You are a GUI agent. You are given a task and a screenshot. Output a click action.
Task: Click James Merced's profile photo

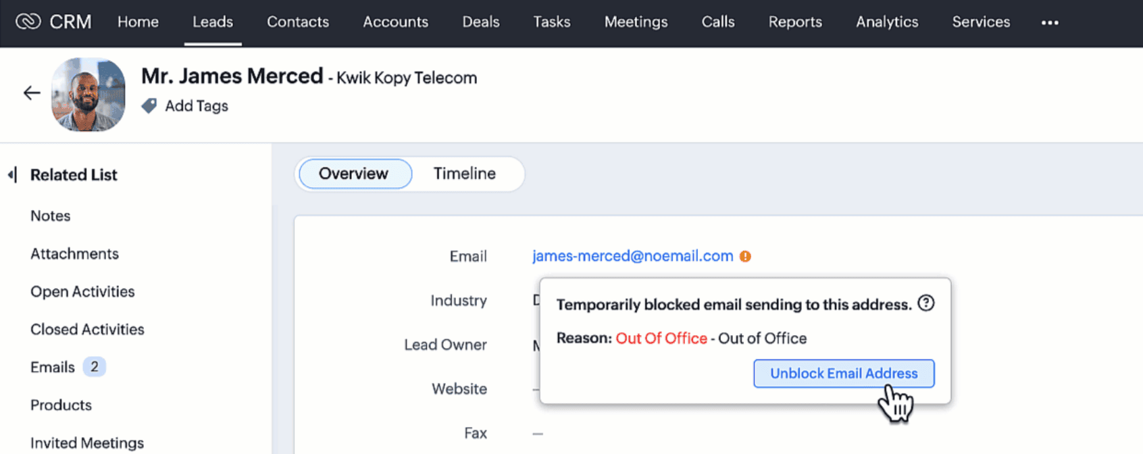(88, 95)
